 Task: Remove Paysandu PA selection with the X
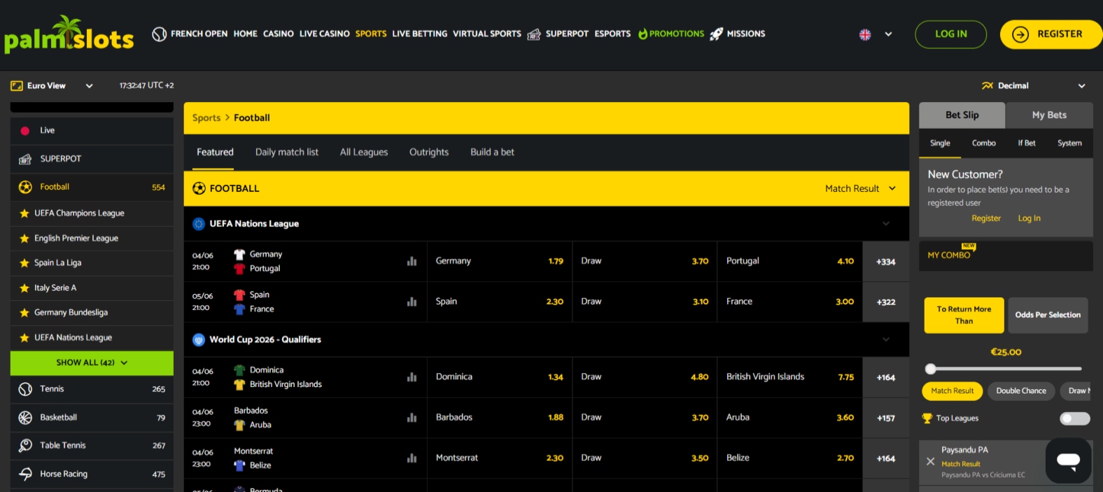930,461
